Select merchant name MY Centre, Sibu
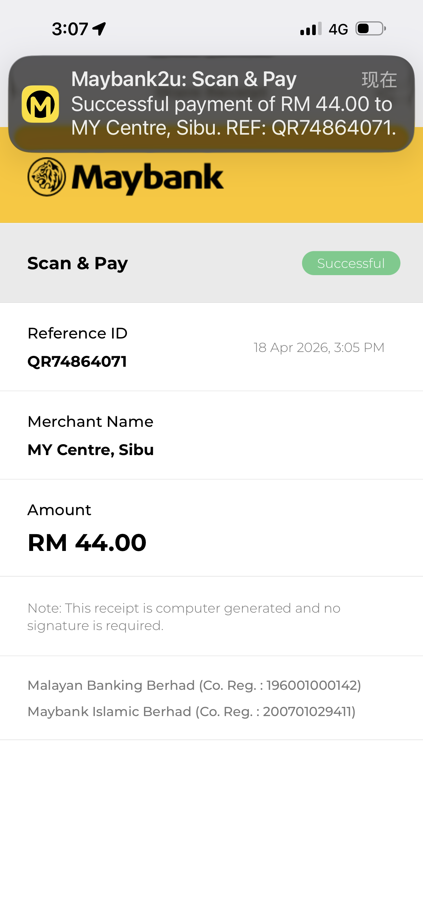The image size is (423, 918). coord(91,450)
